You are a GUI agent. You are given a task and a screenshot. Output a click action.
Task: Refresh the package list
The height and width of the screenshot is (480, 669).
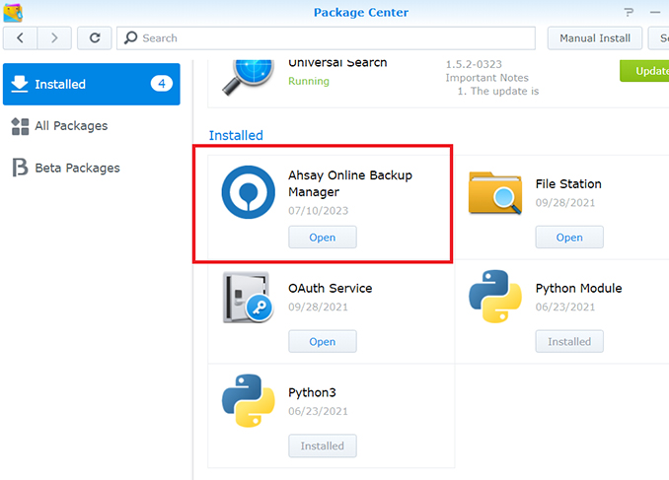[95, 38]
